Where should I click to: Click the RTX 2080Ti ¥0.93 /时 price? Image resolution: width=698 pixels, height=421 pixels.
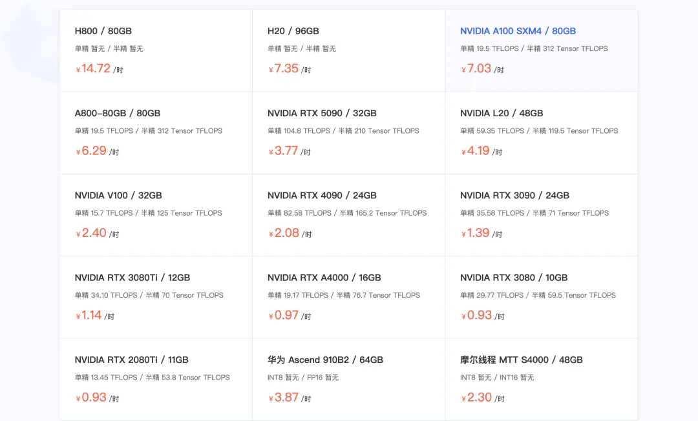pyautogui.click(x=97, y=398)
